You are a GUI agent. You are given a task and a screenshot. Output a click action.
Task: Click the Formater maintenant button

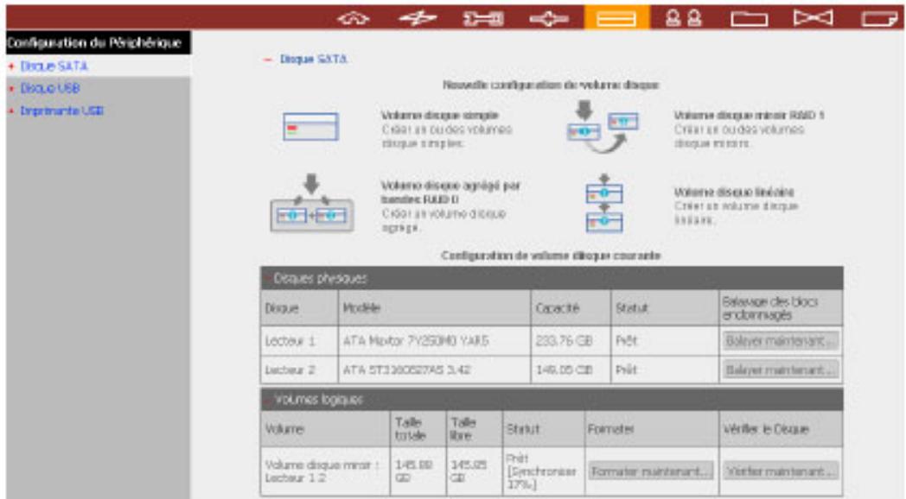(x=651, y=471)
